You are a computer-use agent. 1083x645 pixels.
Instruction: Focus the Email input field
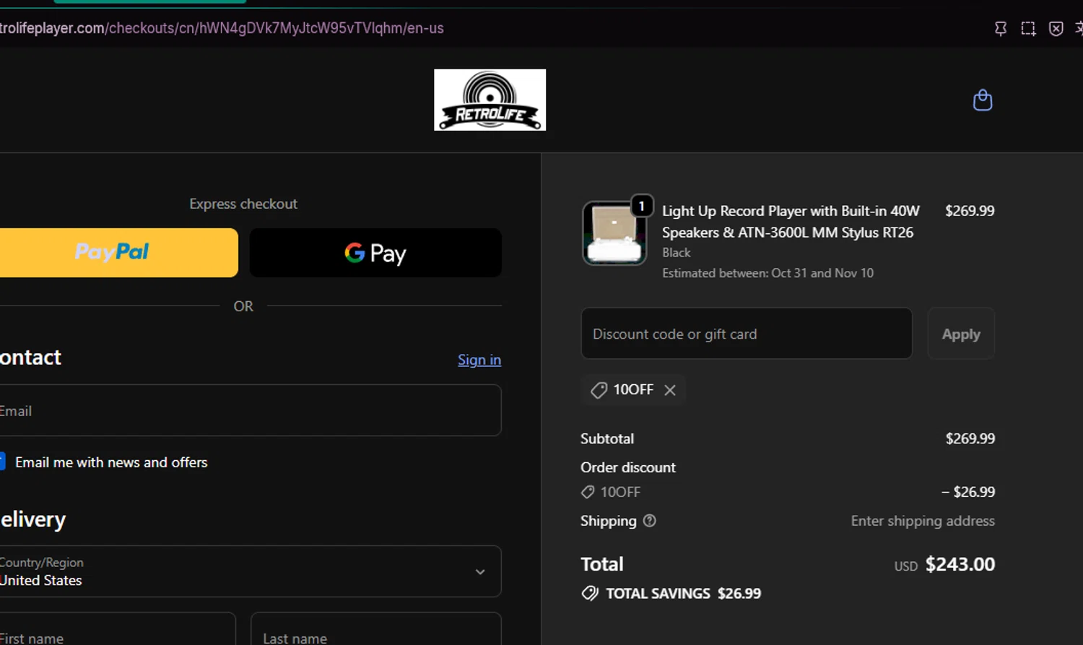[250, 410]
